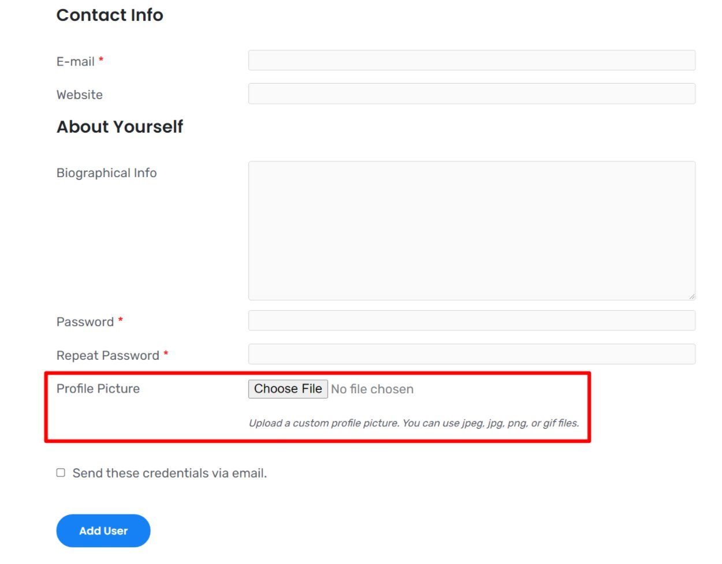This screenshot has height=564, width=722.
Task: Enable the send credentials via email checkbox
Action: 61,473
